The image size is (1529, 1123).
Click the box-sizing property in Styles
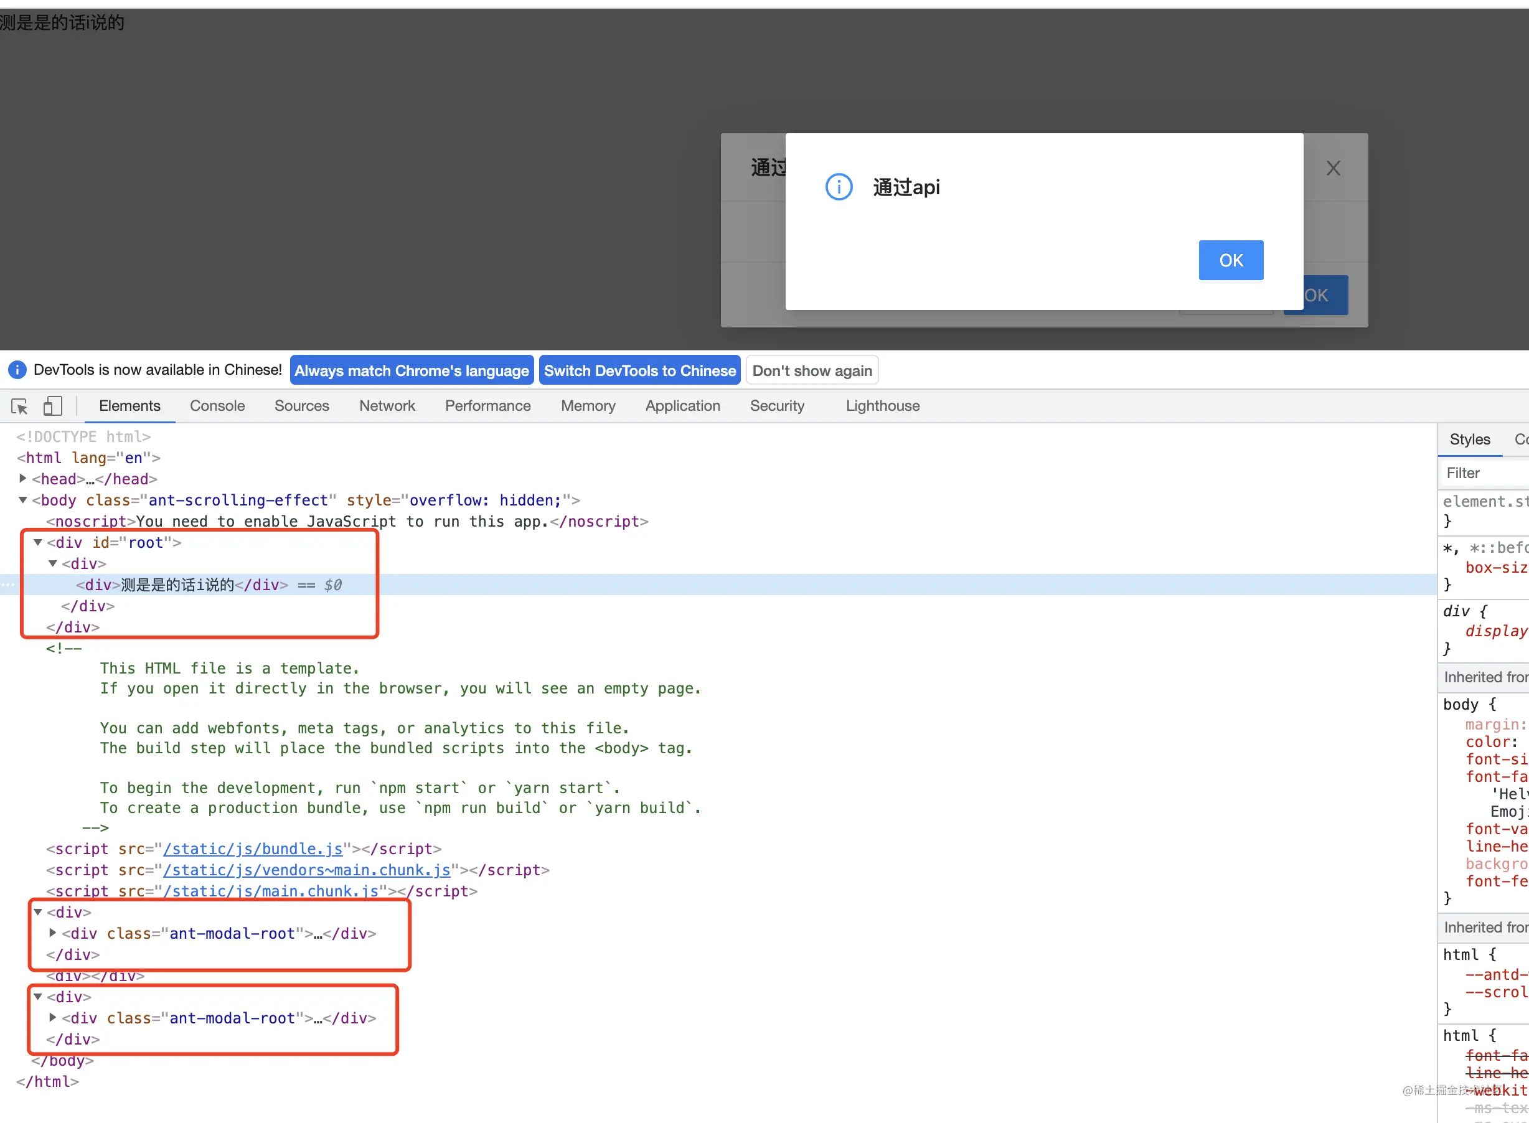coord(1497,568)
